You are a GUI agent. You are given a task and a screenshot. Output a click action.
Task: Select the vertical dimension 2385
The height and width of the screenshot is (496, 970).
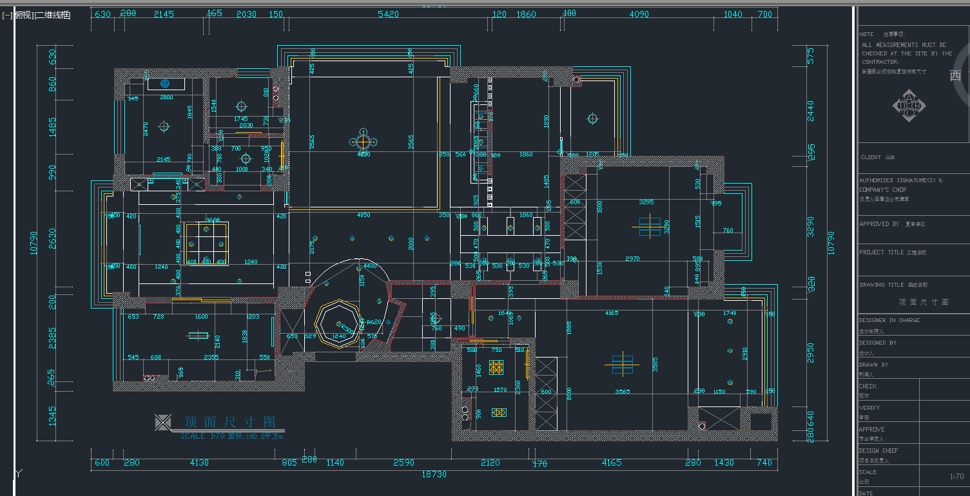pos(52,338)
